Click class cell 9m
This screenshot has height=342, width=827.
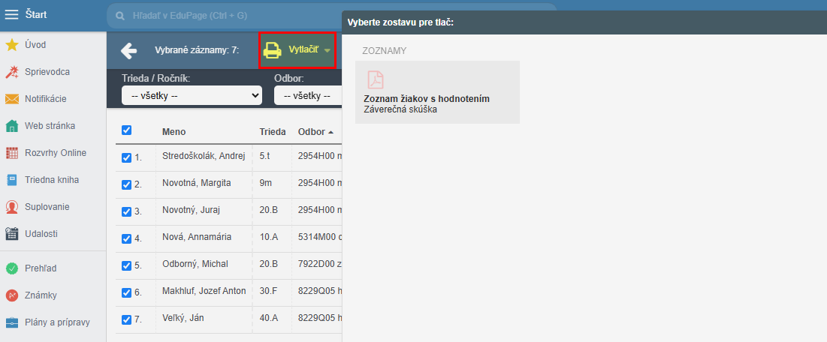tap(265, 183)
